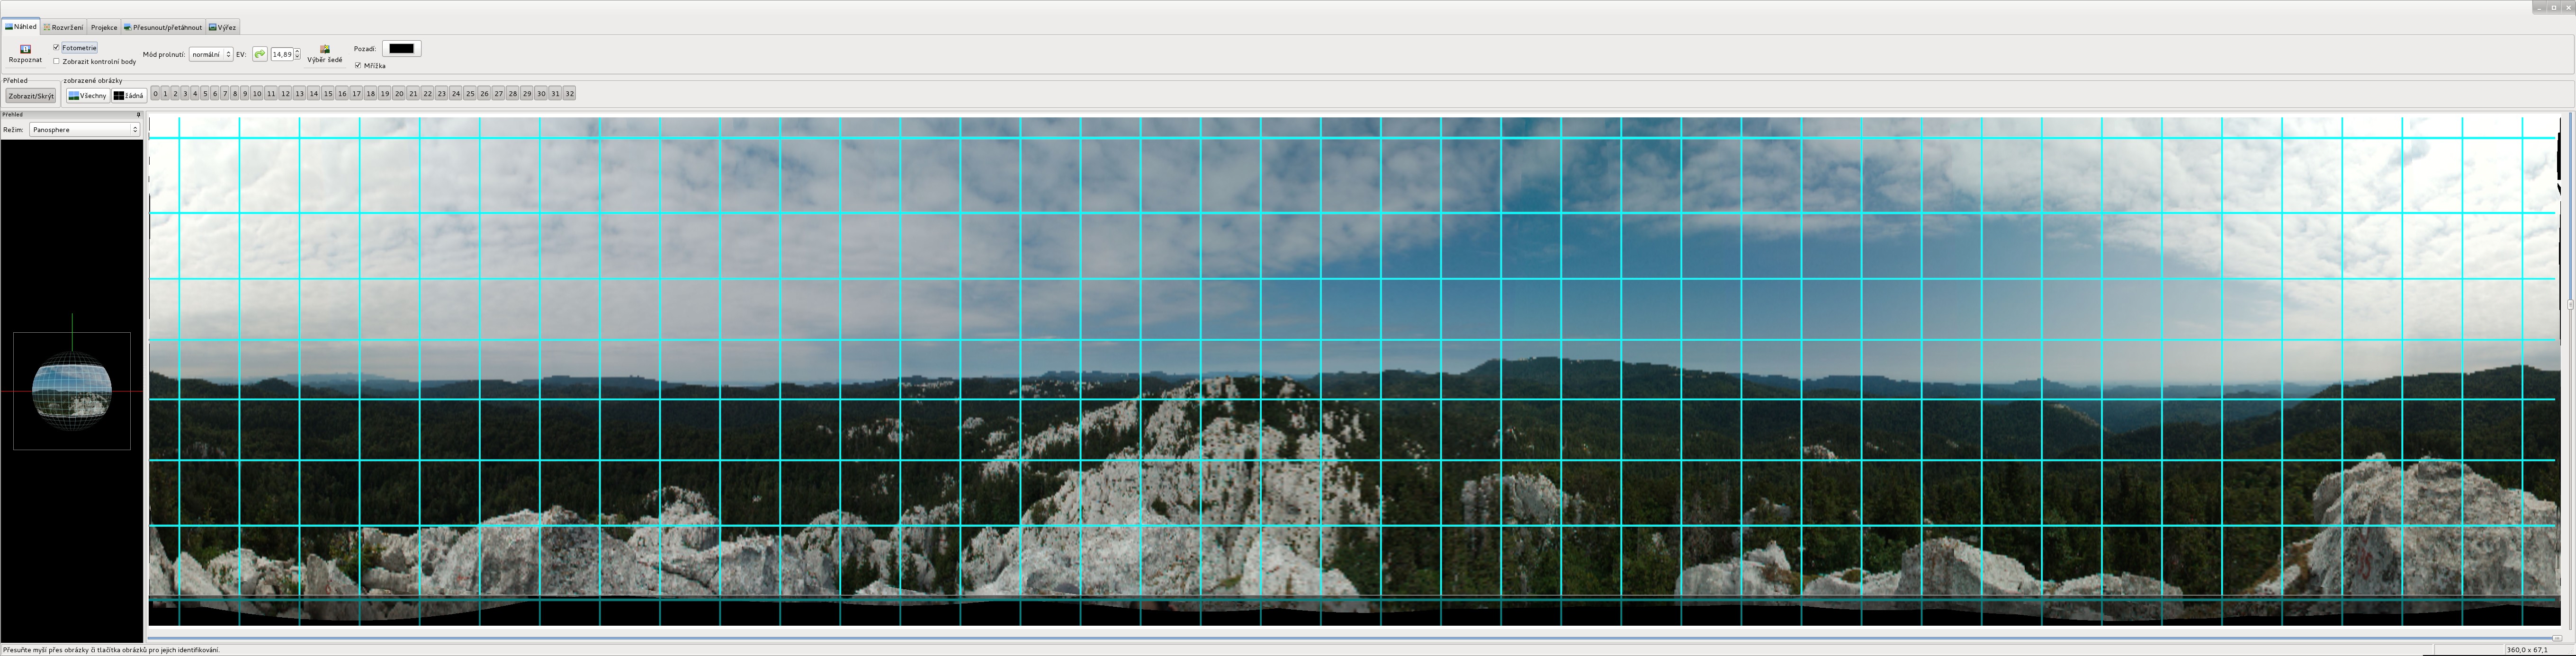Open the Režim Panosphere dropdown
Image resolution: width=2576 pixels, height=656 pixels.
coord(85,130)
